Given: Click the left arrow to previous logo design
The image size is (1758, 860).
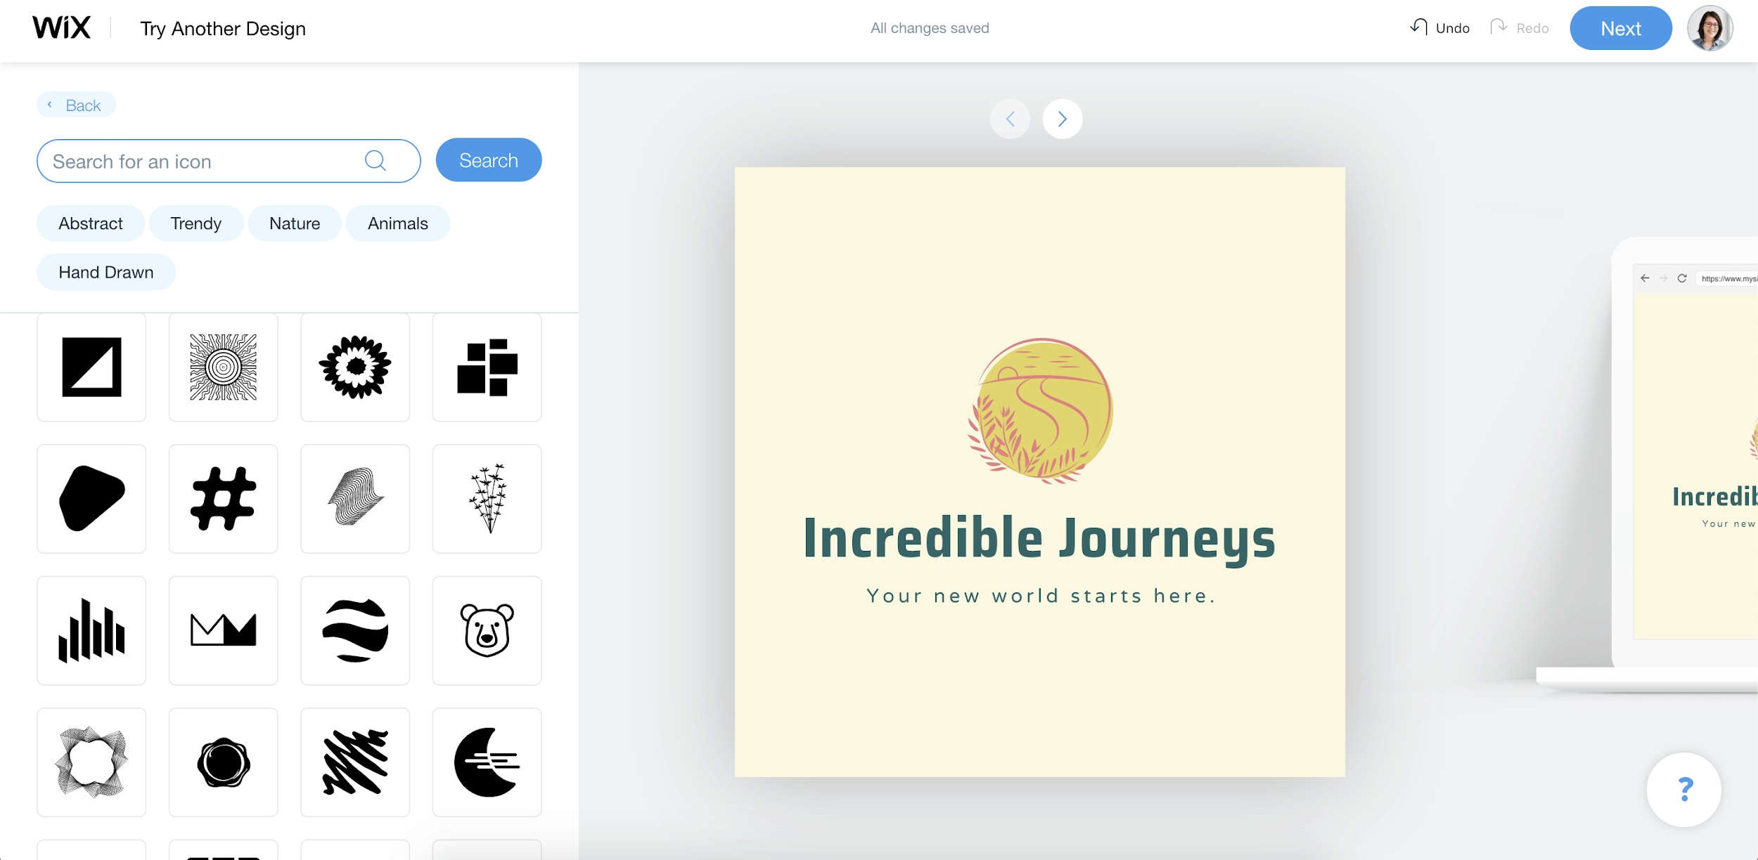Looking at the screenshot, I should point(1010,119).
